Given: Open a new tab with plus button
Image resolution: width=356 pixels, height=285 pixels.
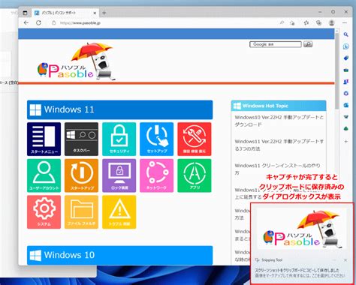Looking at the screenshot, I should point(104,13).
